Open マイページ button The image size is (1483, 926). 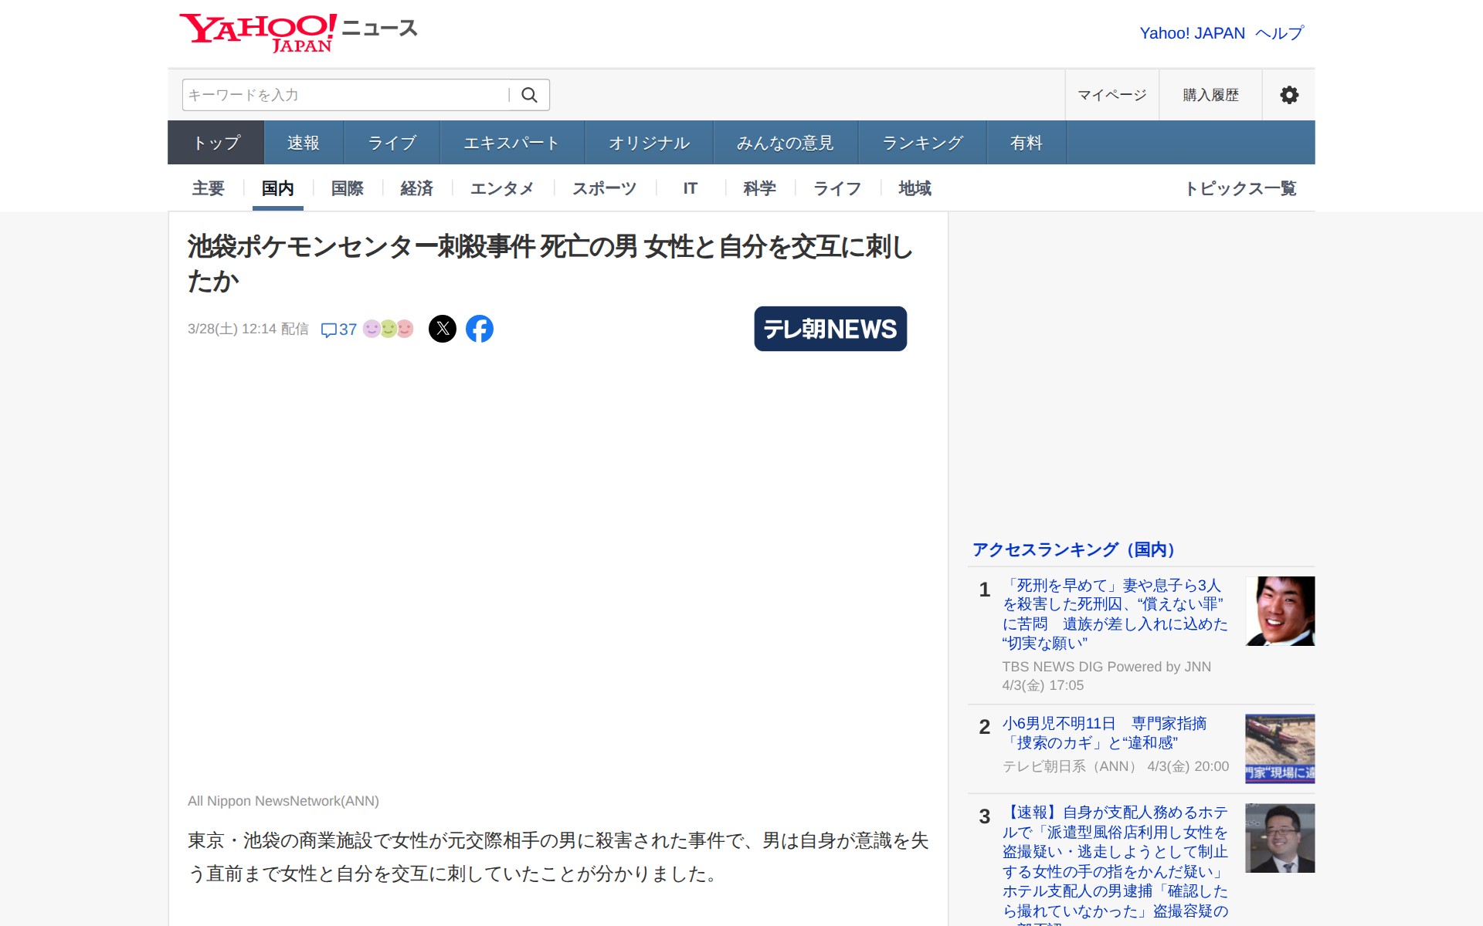coord(1111,95)
